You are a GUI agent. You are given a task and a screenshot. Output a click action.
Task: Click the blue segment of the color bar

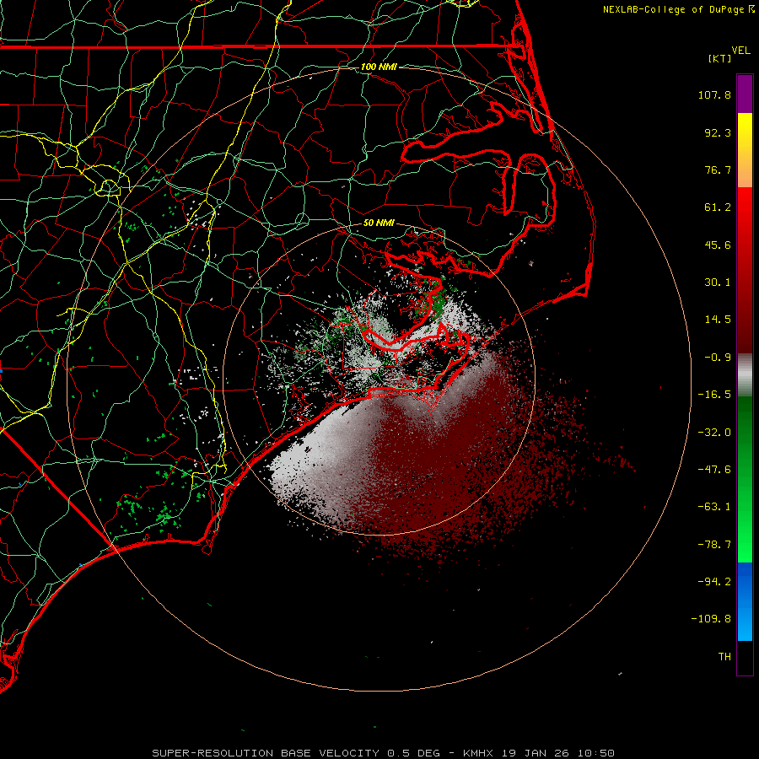click(x=745, y=601)
